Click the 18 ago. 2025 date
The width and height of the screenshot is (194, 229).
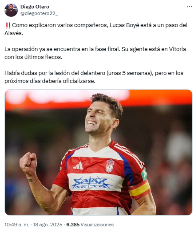pos(48,225)
